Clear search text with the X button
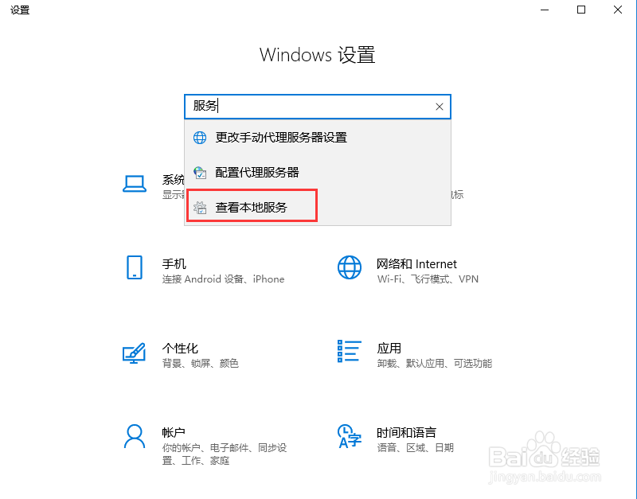The height and width of the screenshot is (499, 637). pyautogui.click(x=440, y=107)
